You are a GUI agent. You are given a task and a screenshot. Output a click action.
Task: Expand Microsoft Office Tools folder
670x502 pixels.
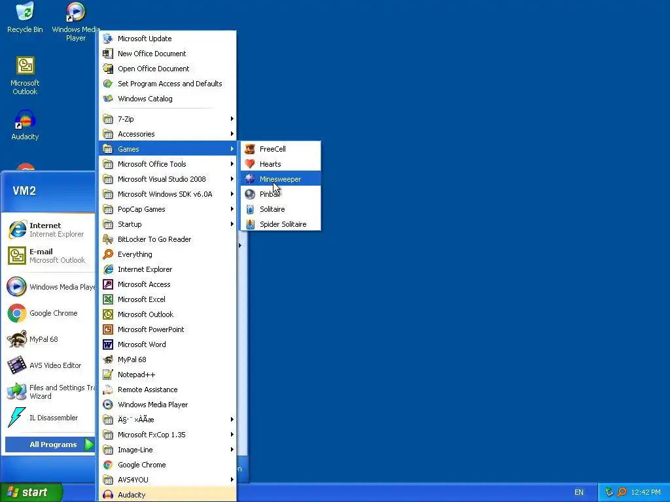[167, 164]
